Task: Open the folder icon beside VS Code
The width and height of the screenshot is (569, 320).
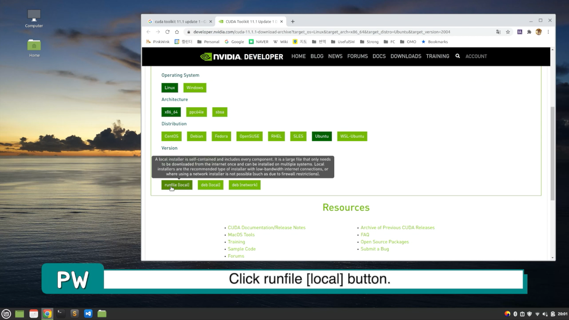Action: click(x=102, y=314)
